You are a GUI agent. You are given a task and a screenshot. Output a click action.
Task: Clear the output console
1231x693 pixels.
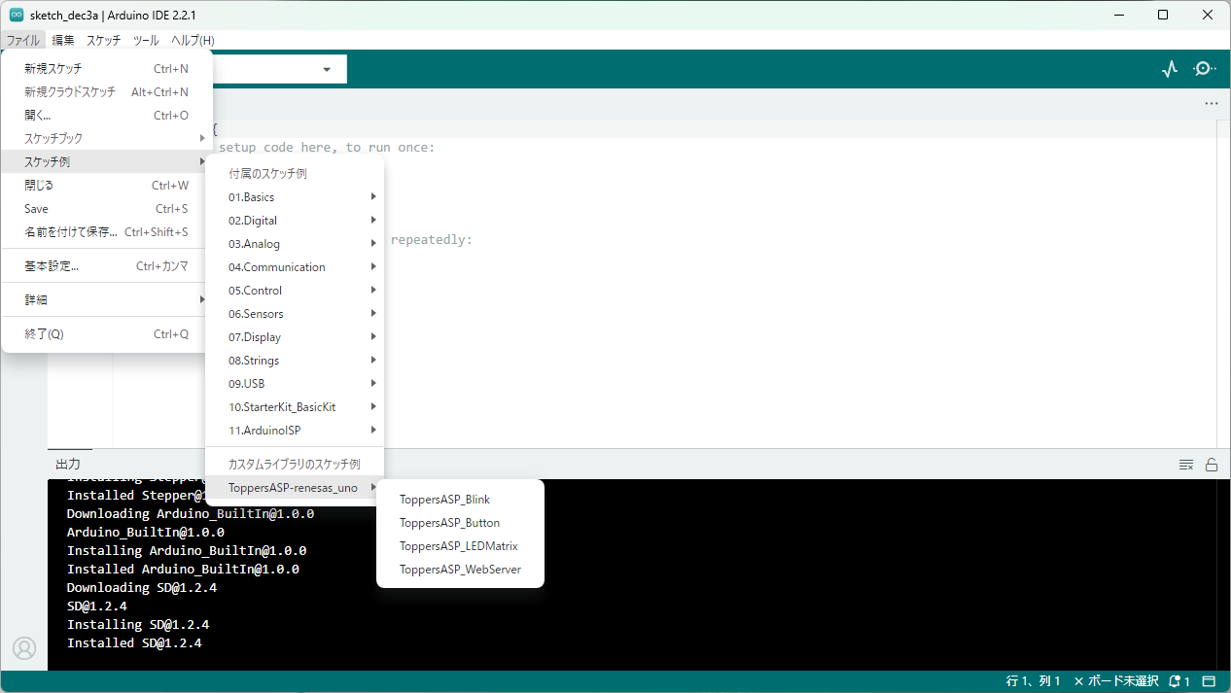coord(1185,465)
